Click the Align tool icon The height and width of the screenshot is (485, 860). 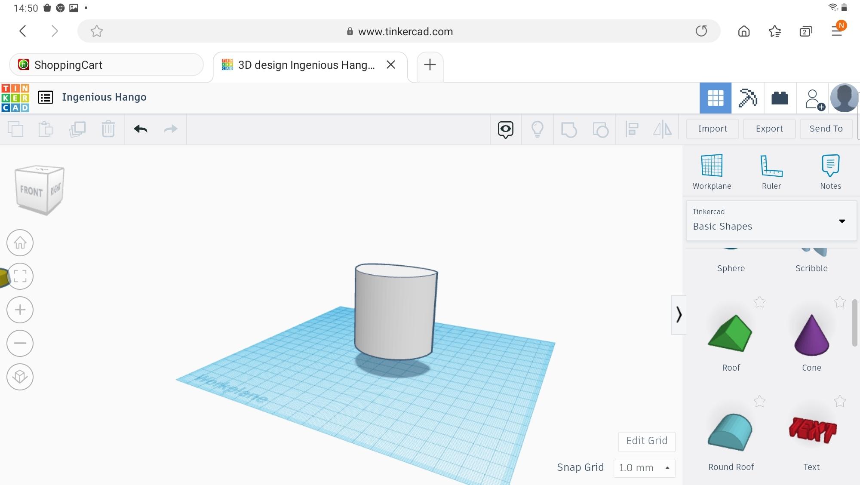click(x=632, y=129)
